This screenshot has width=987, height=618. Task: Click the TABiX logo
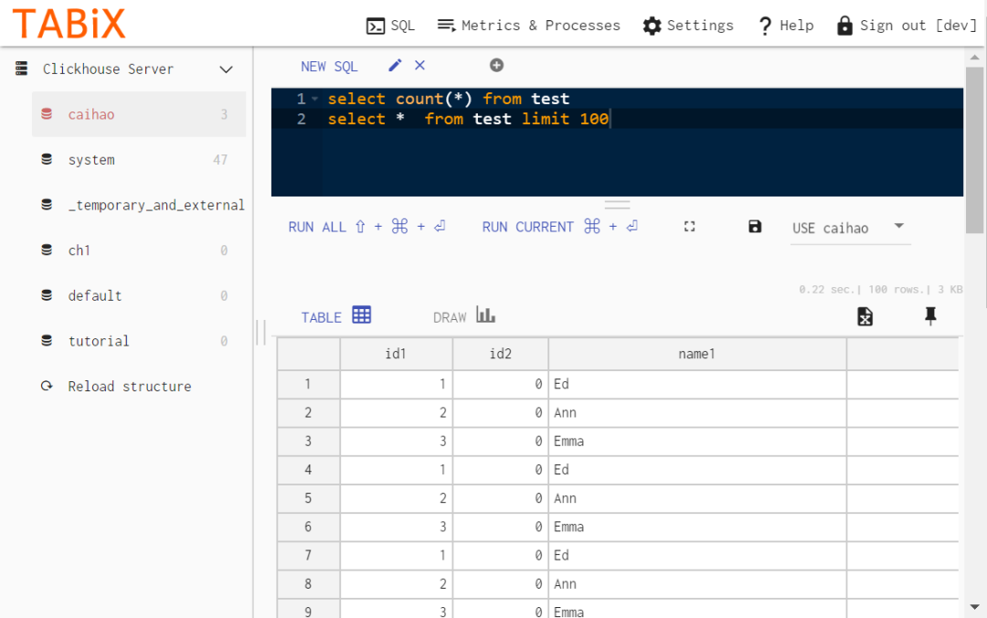pyautogui.click(x=69, y=23)
